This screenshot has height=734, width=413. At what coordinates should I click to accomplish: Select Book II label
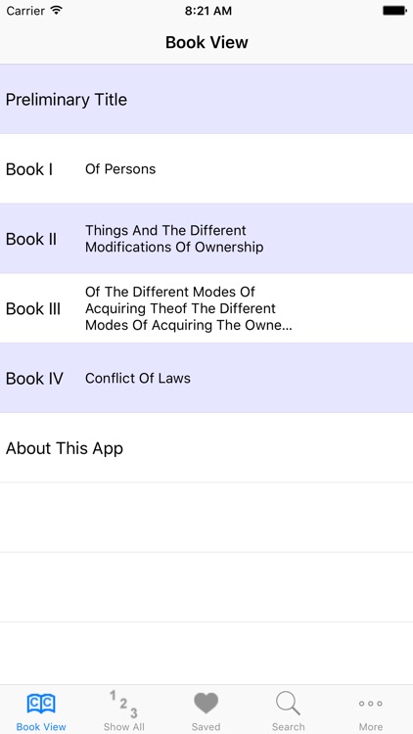[x=31, y=239]
